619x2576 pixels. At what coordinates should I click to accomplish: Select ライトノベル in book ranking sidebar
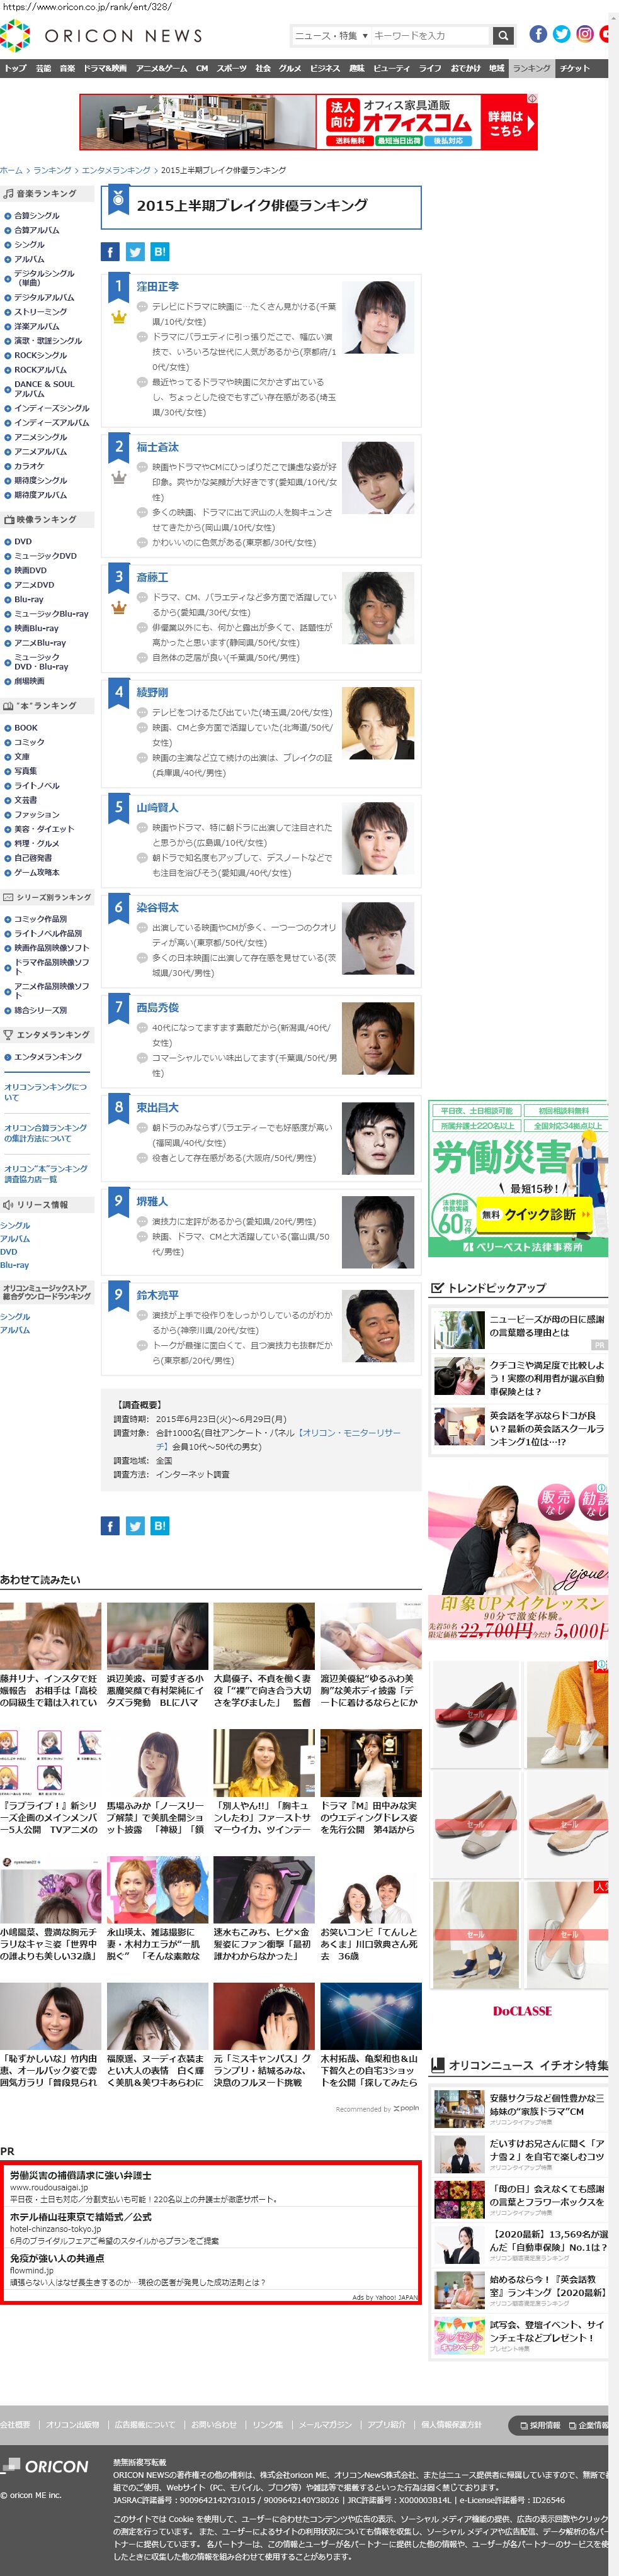(x=36, y=785)
